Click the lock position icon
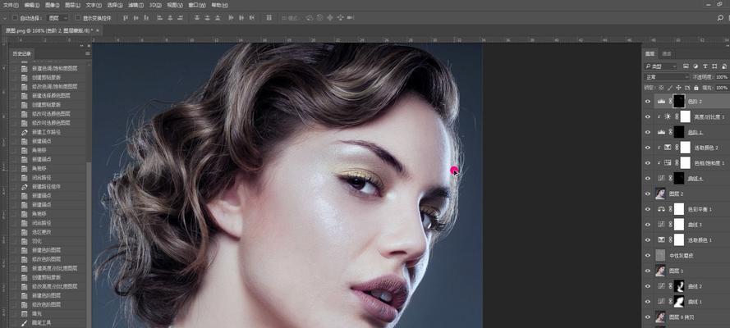 678,88
